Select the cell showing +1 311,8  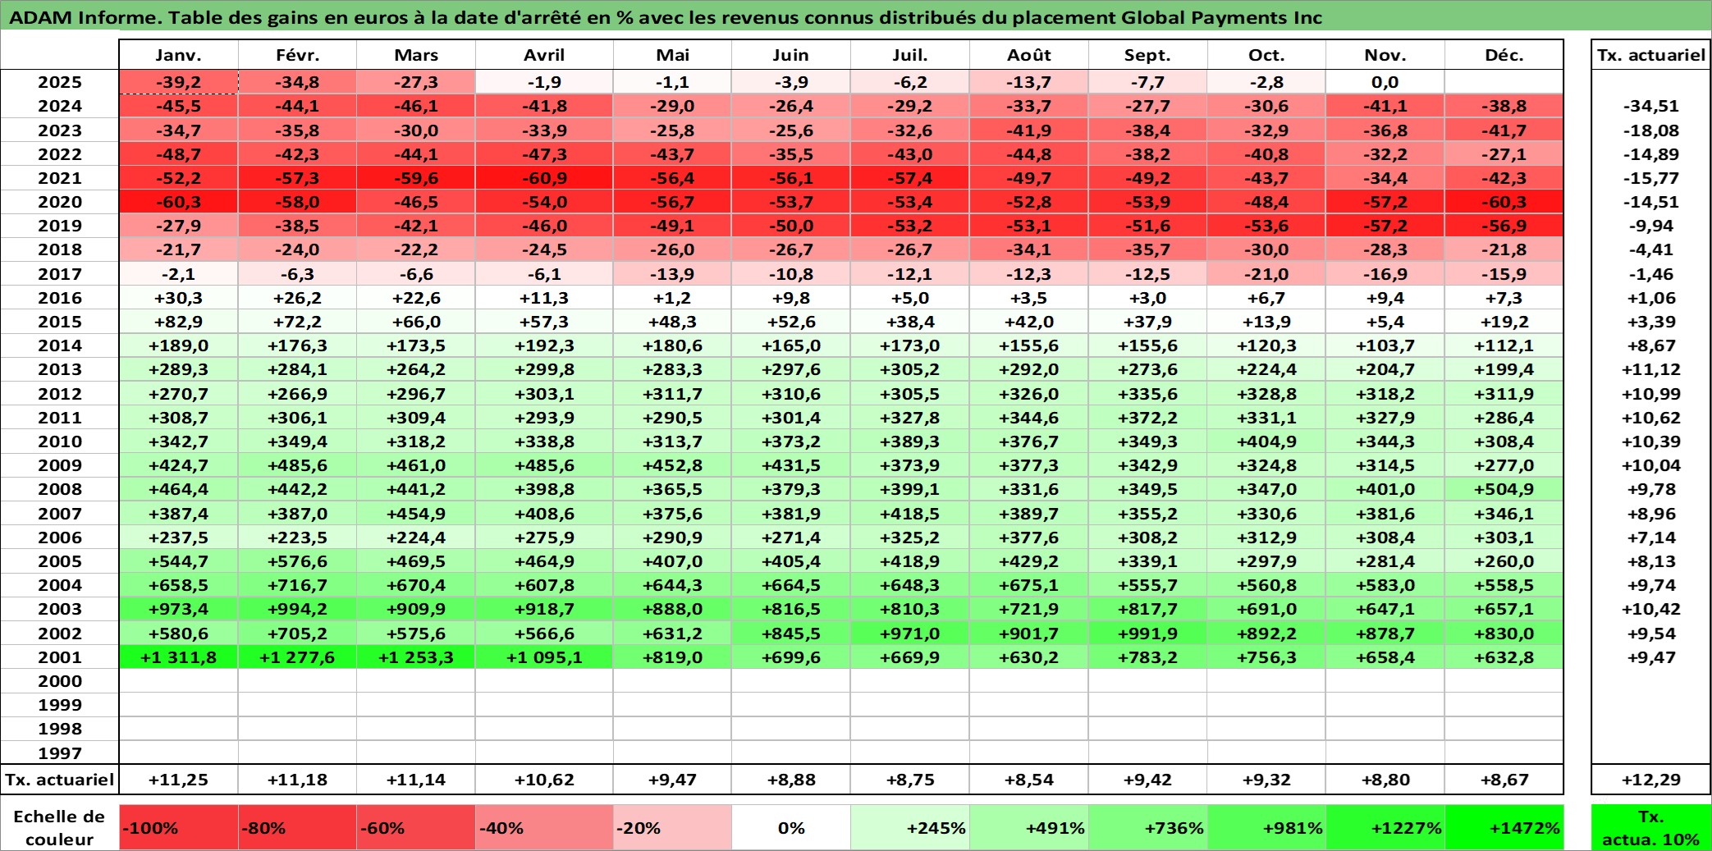coord(178,657)
